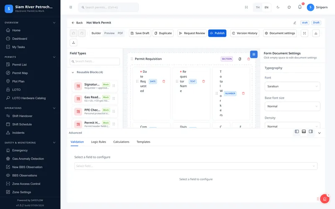Click Save Draft button
Image resolution: width=335 pixels, height=209 pixels.
[140, 33]
